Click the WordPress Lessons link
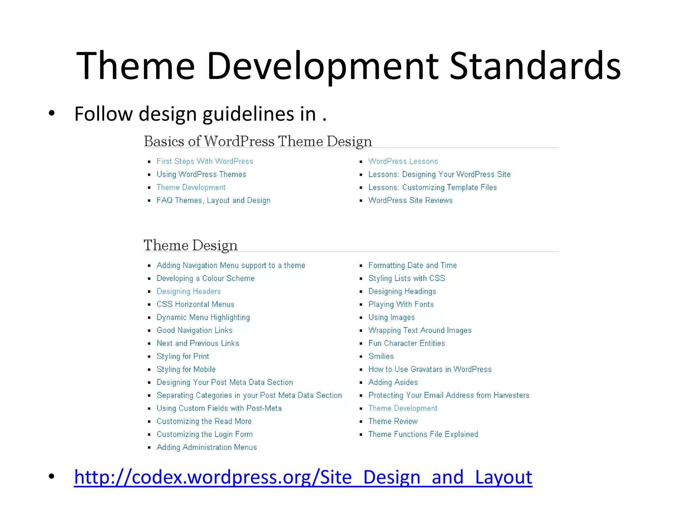Screen dimensions: 698x524 click(x=403, y=161)
